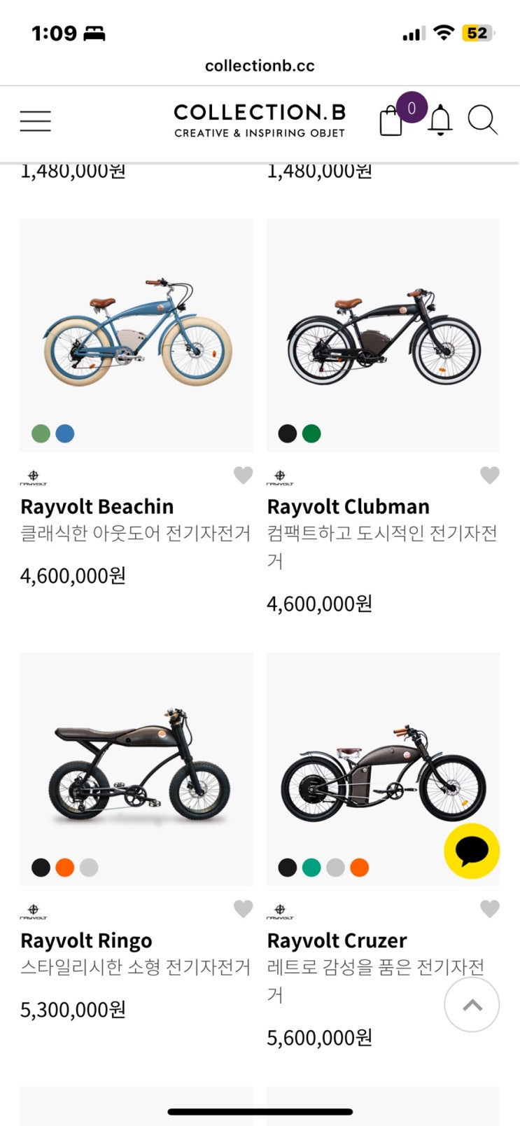The height and width of the screenshot is (1126, 520).
Task: Open KakaoTalk chat bubble
Action: point(472,851)
